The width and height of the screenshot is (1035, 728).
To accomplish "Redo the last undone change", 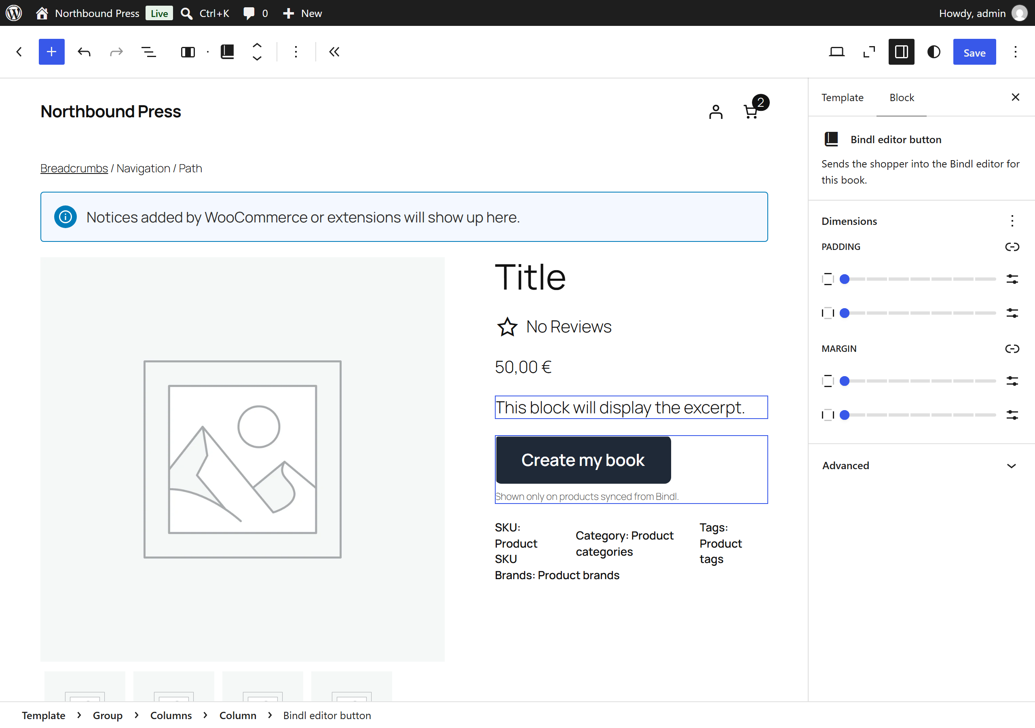I will point(116,52).
